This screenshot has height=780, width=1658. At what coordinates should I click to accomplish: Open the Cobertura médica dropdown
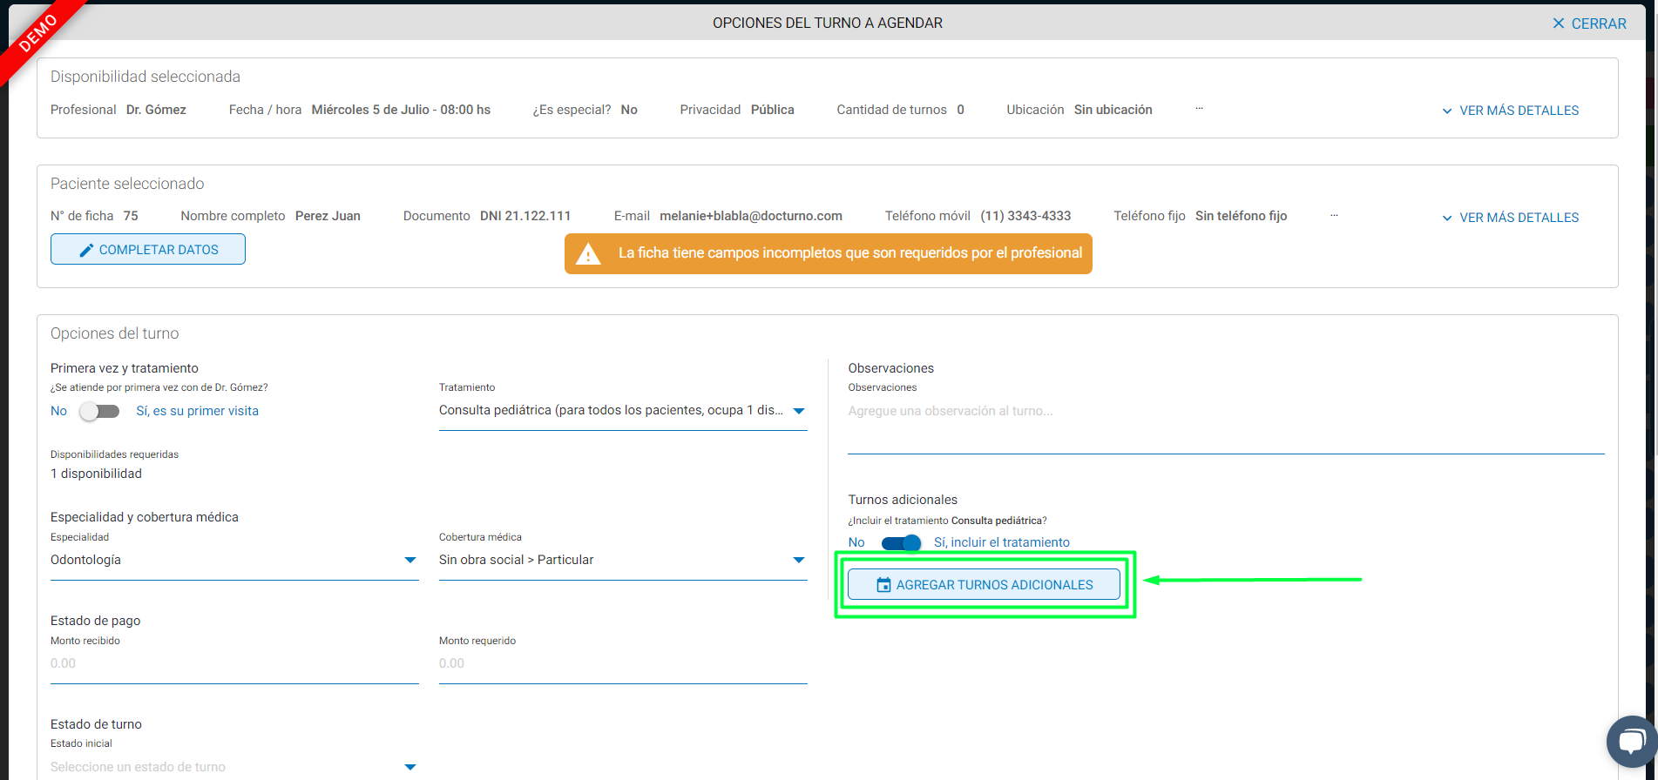[x=623, y=560]
